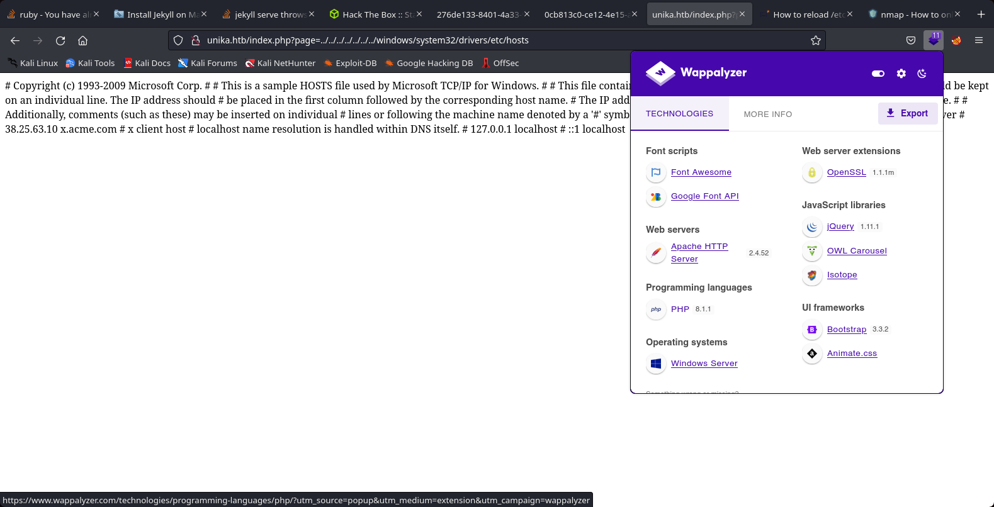Click the Google Font API icon
994x507 pixels.
pyautogui.click(x=656, y=197)
